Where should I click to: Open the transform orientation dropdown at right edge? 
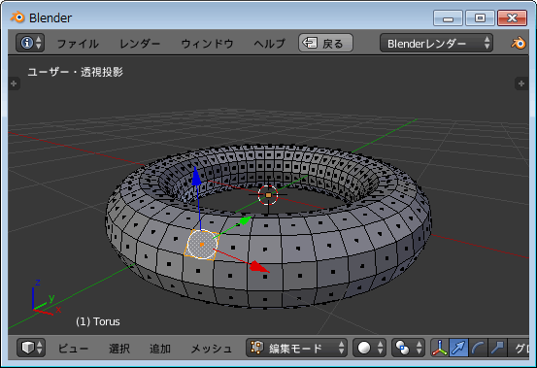[519, 348]
